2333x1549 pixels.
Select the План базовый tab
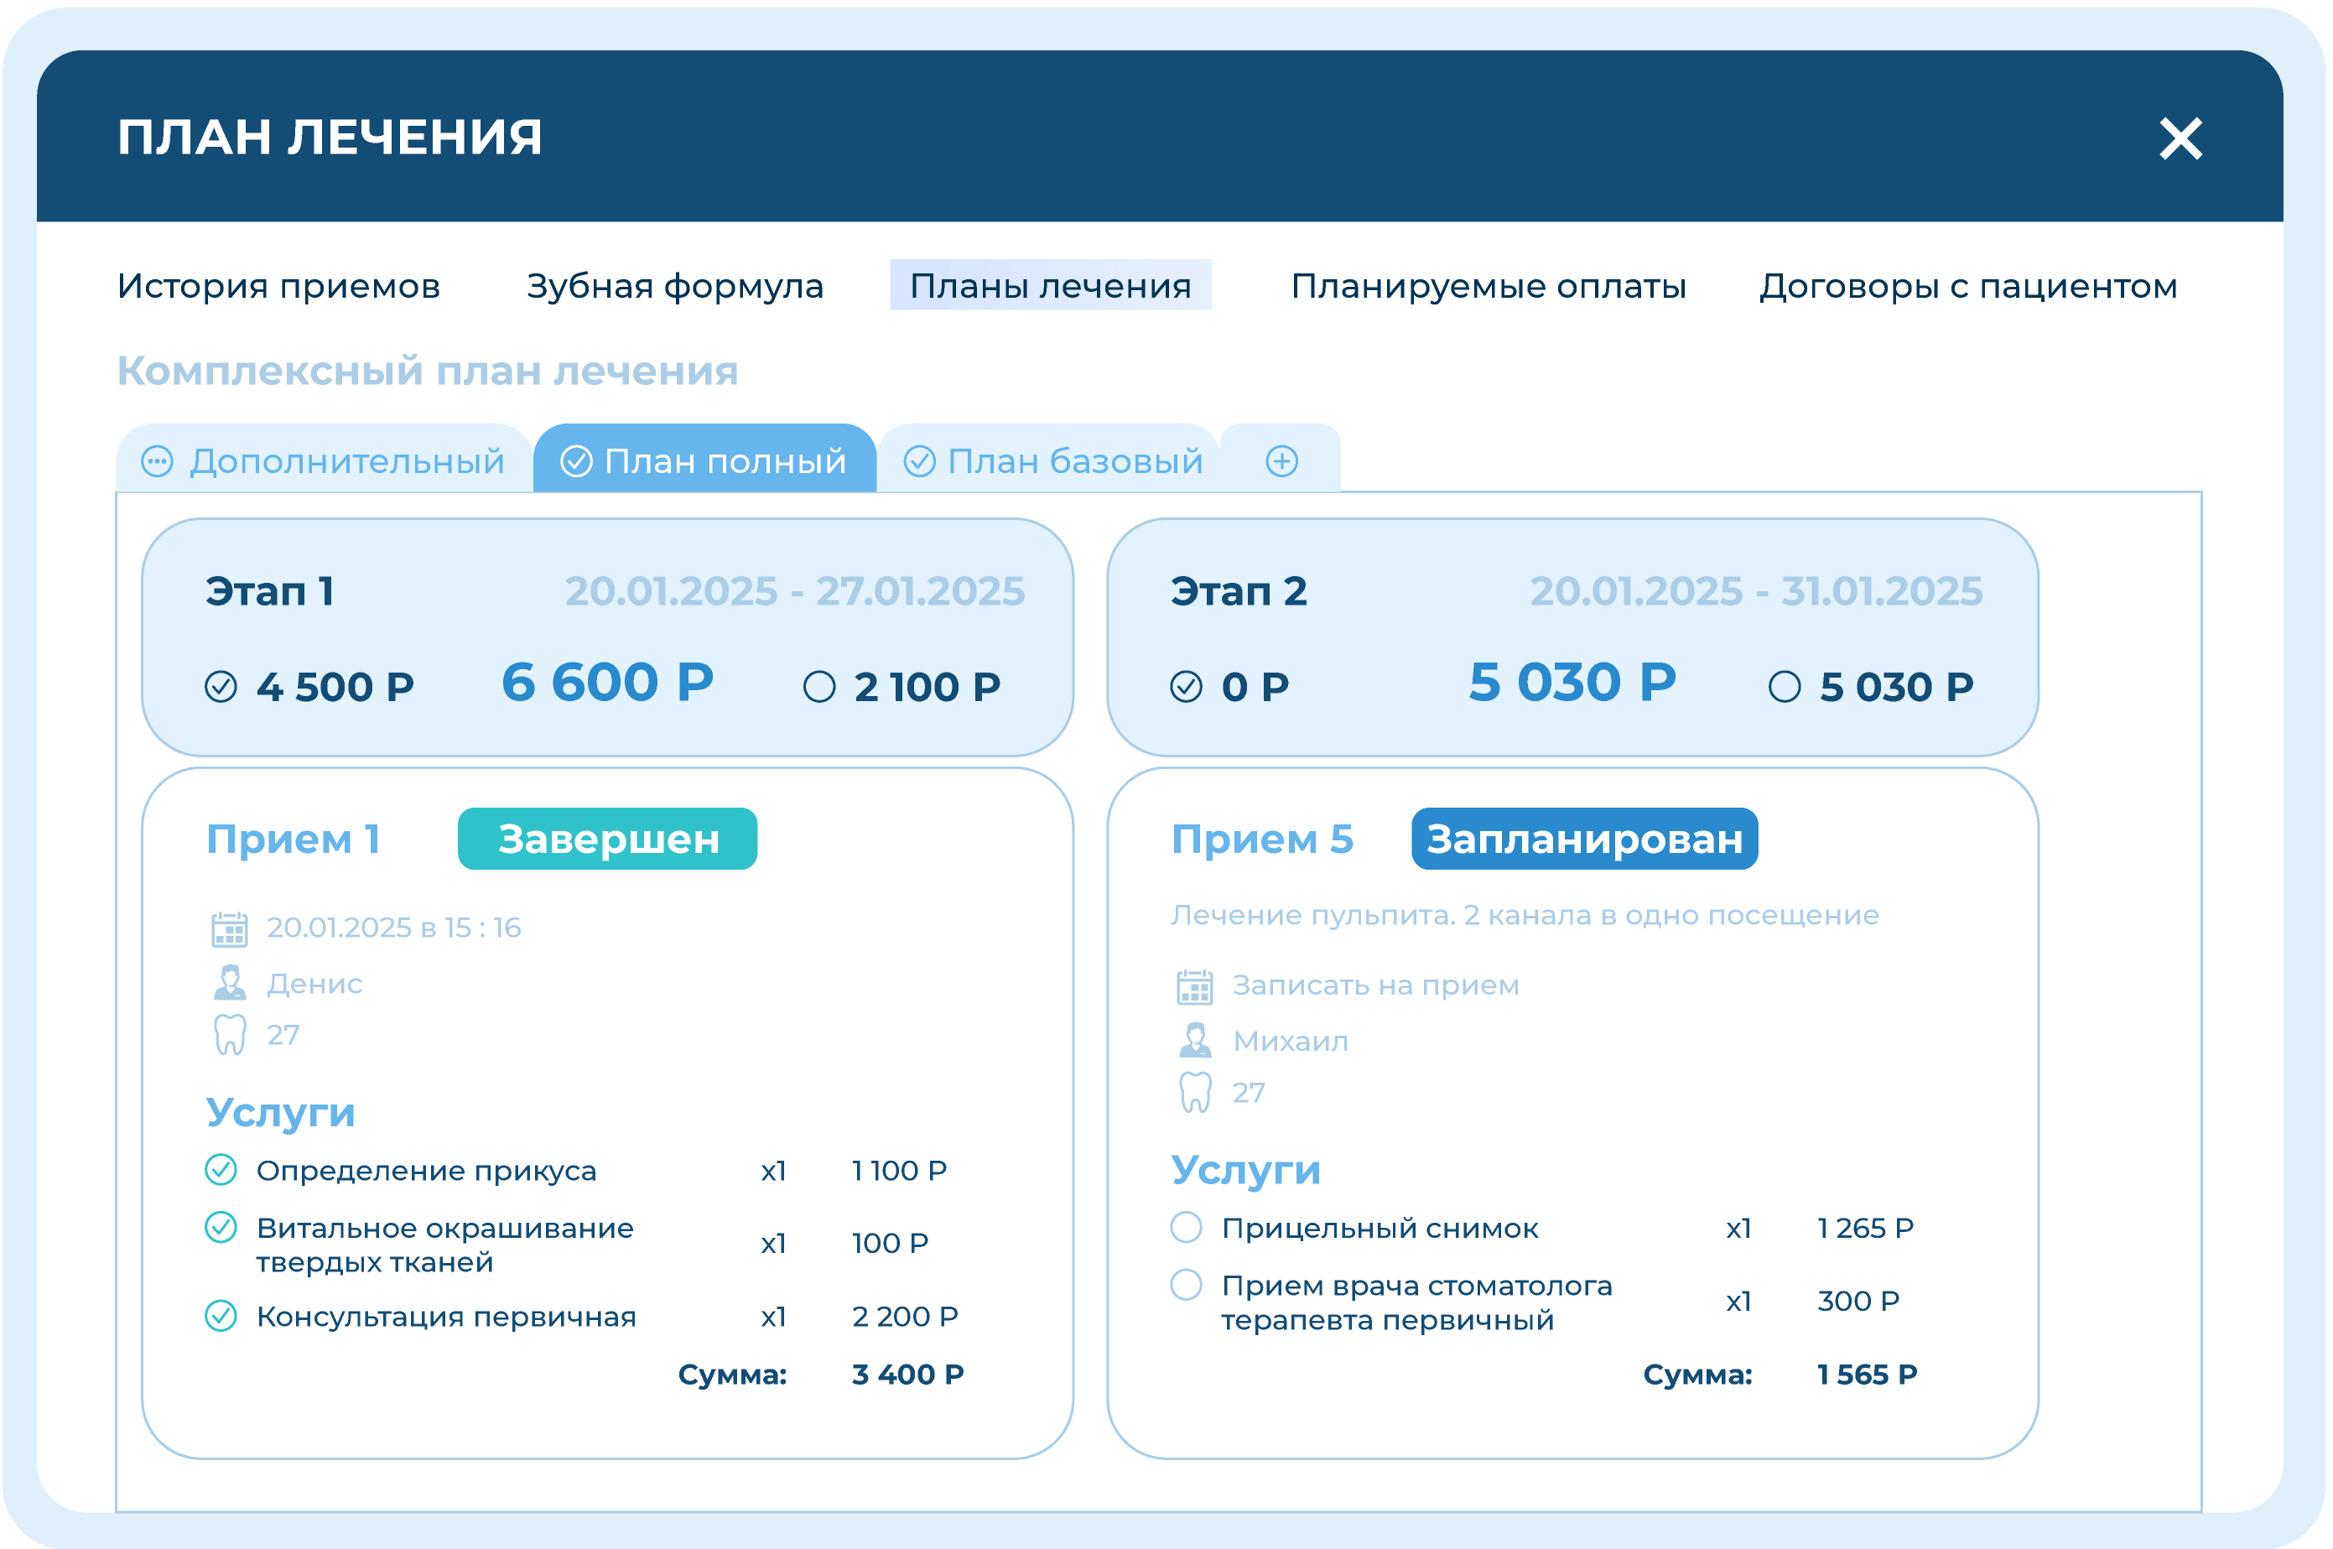[1053, 461]
